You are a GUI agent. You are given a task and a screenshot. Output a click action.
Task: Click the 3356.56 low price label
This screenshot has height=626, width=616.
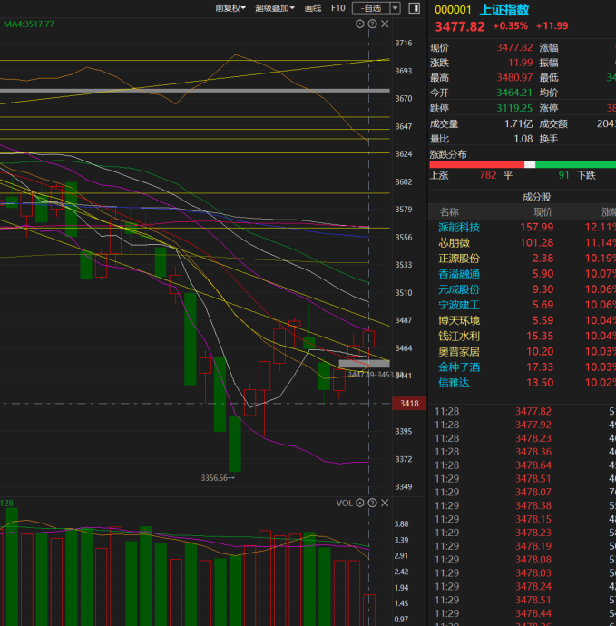(x=218, y=478)
